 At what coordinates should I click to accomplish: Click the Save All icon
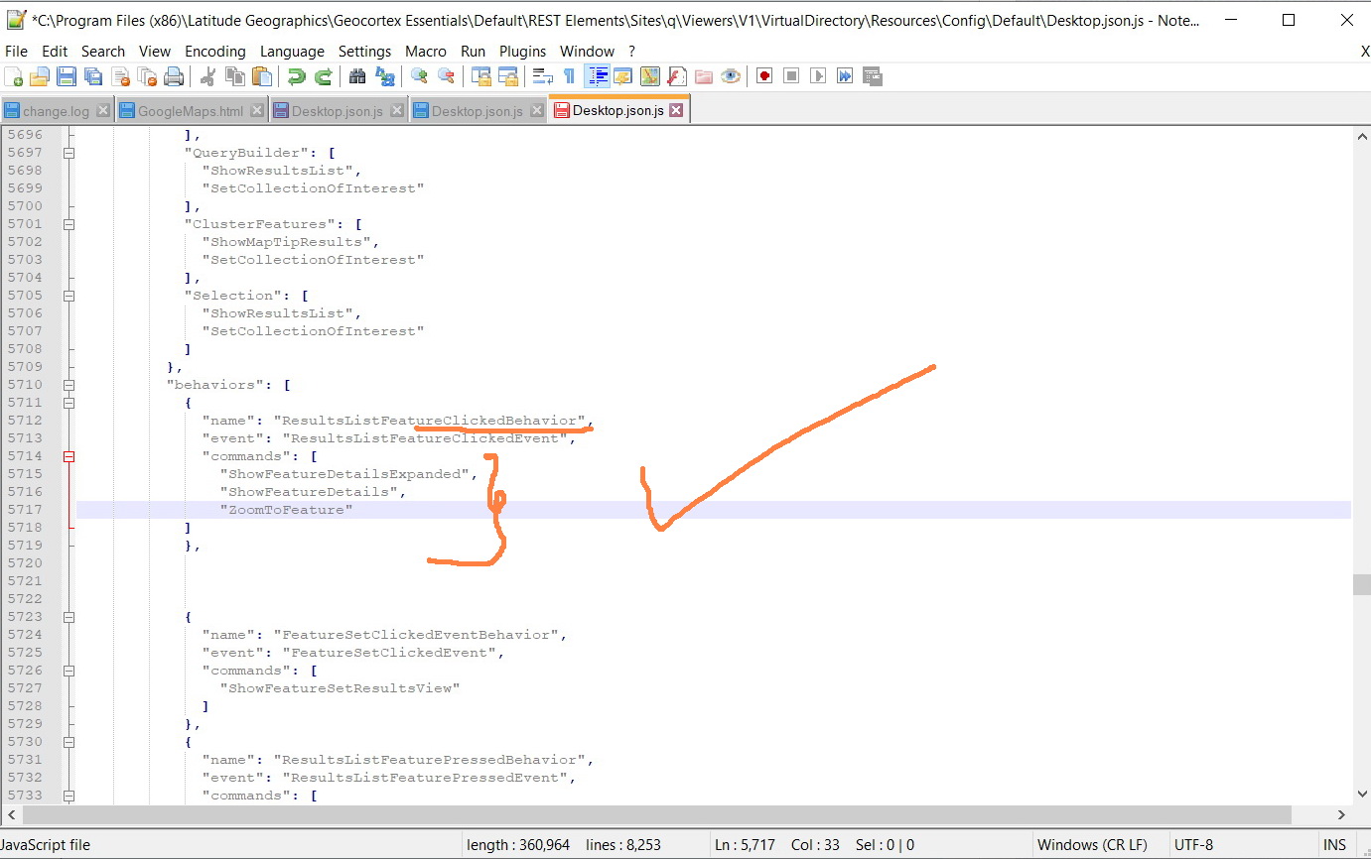(93, 76)
